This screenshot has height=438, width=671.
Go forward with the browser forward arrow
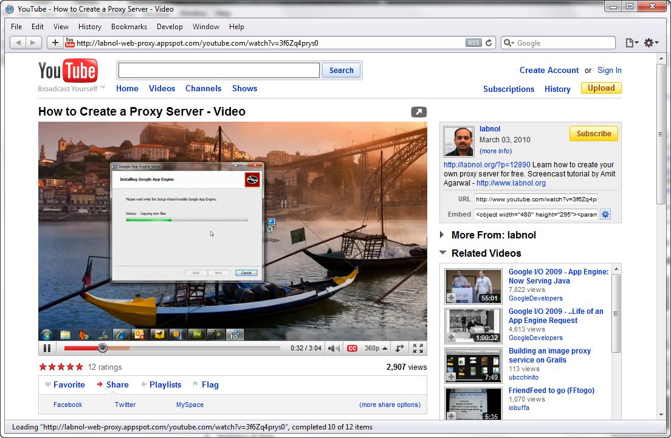(33, 43)
